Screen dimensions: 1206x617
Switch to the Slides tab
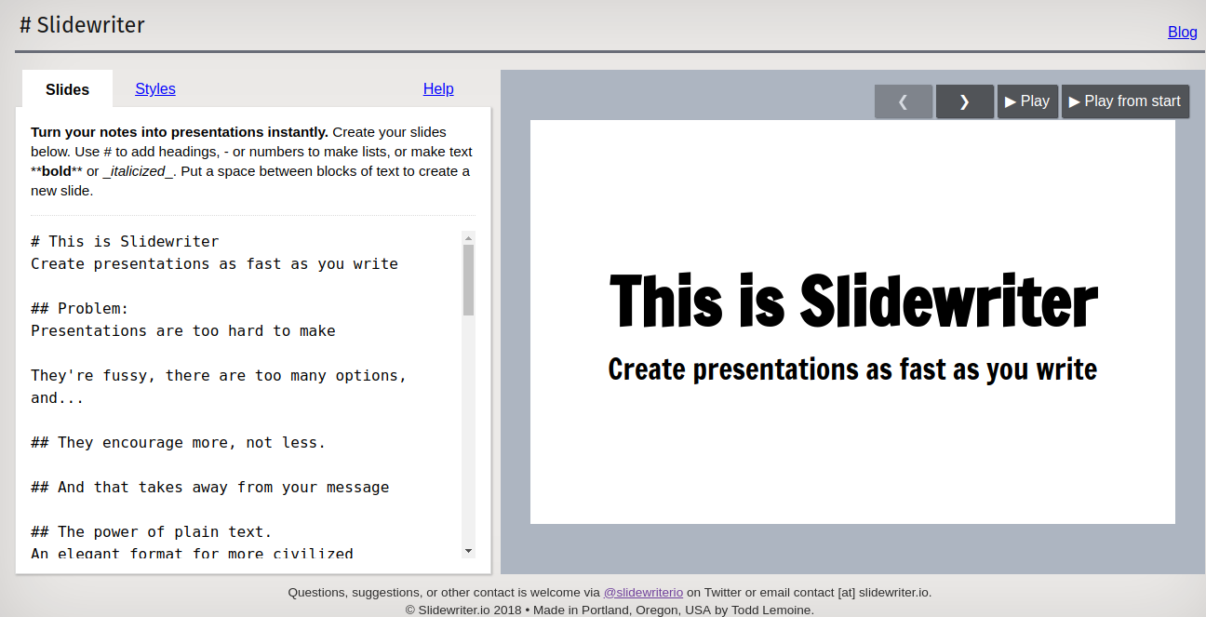(x=67, y=89)
